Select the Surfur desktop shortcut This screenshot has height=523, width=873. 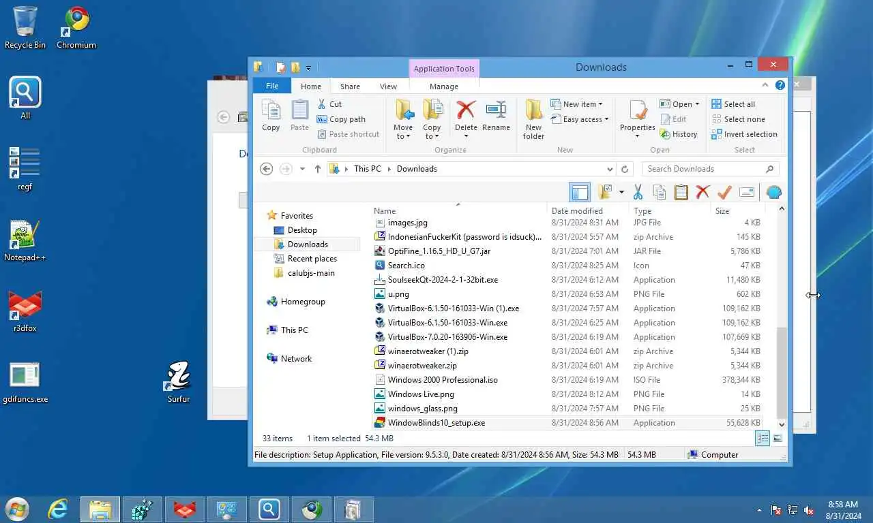click(x=179, y=381)
